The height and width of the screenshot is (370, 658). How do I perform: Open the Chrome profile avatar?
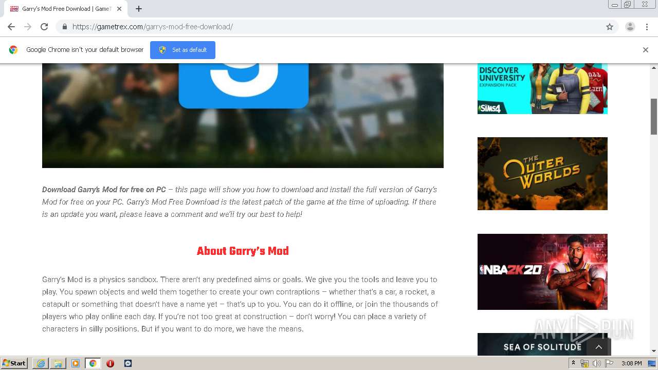630,27
